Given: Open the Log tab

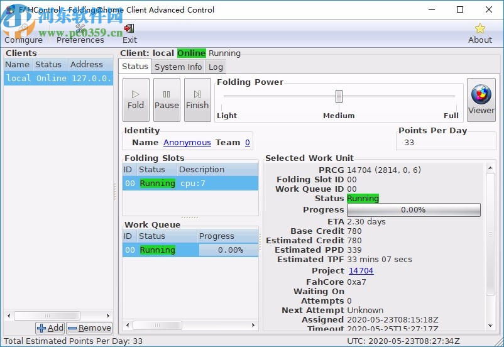Looking at the screenshot, I should 216,67.
